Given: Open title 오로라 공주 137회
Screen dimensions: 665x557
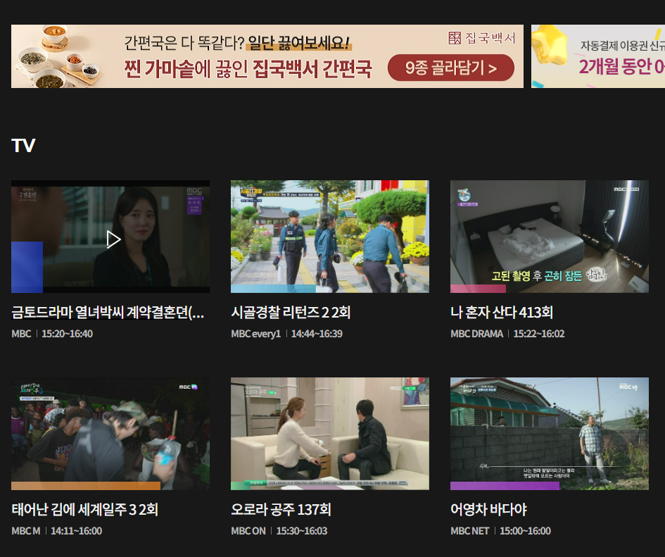Looking at the screenshot, I should (x=281, y=509).
